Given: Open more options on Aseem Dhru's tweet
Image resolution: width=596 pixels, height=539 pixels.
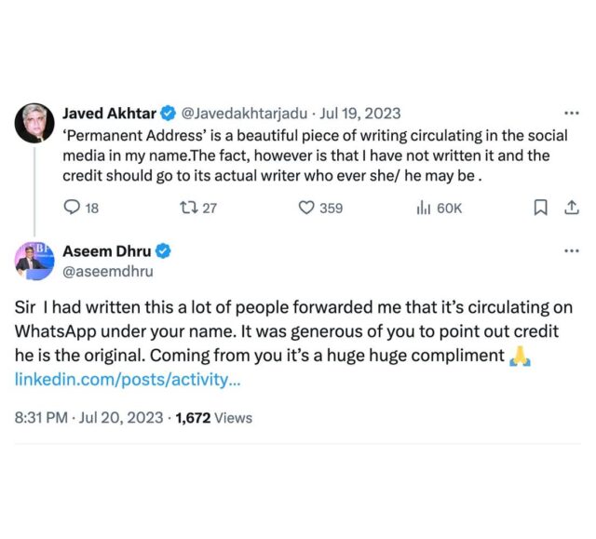Looking at the screenshot, I should (x=571, y=251).
